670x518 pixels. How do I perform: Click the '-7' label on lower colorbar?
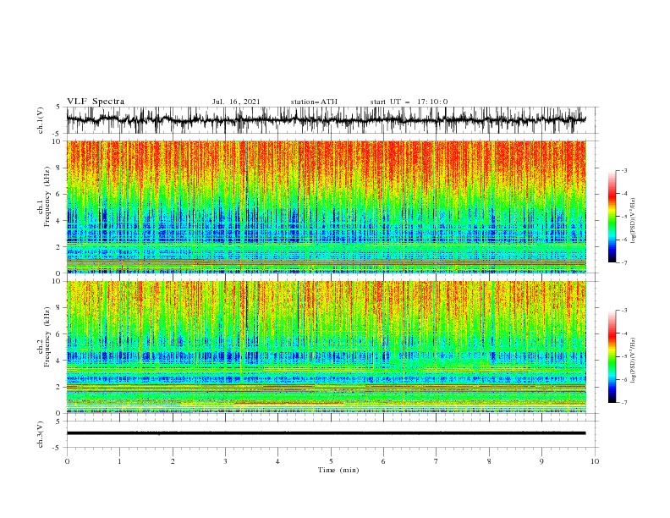[623, 403]
